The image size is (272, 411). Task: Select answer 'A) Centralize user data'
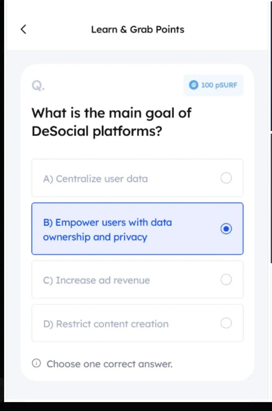137,178
